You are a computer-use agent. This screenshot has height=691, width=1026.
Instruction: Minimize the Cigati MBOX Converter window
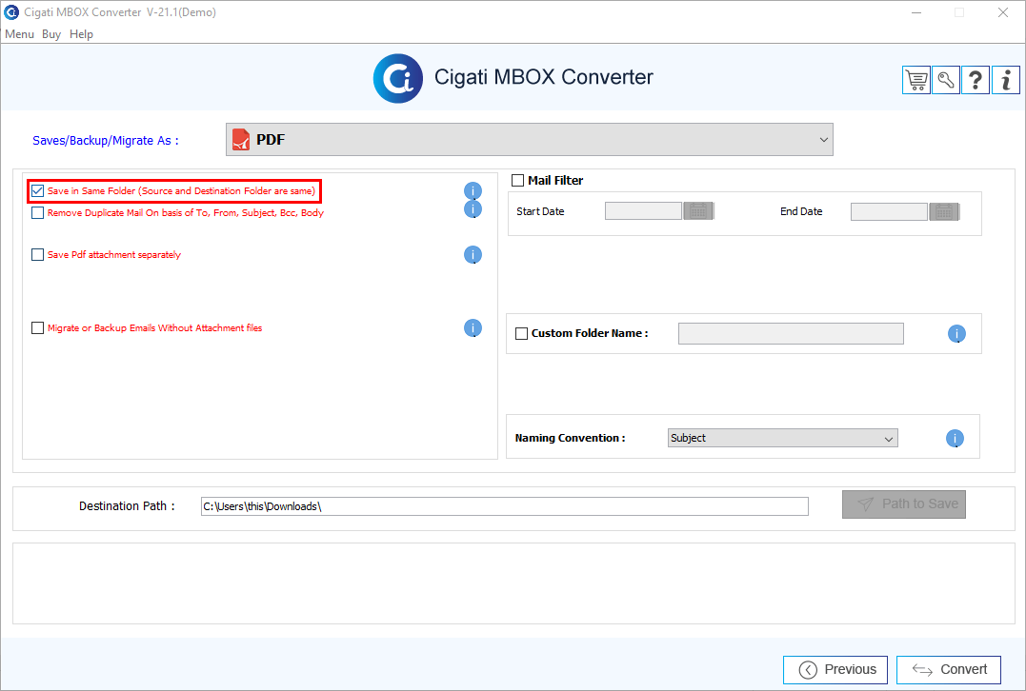916,12
